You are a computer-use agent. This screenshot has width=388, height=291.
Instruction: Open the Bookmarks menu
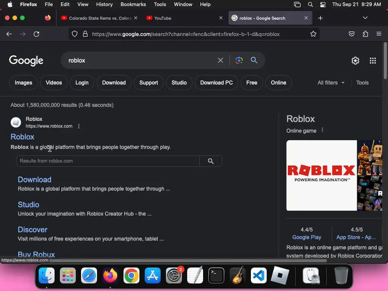tap(133, 5)
